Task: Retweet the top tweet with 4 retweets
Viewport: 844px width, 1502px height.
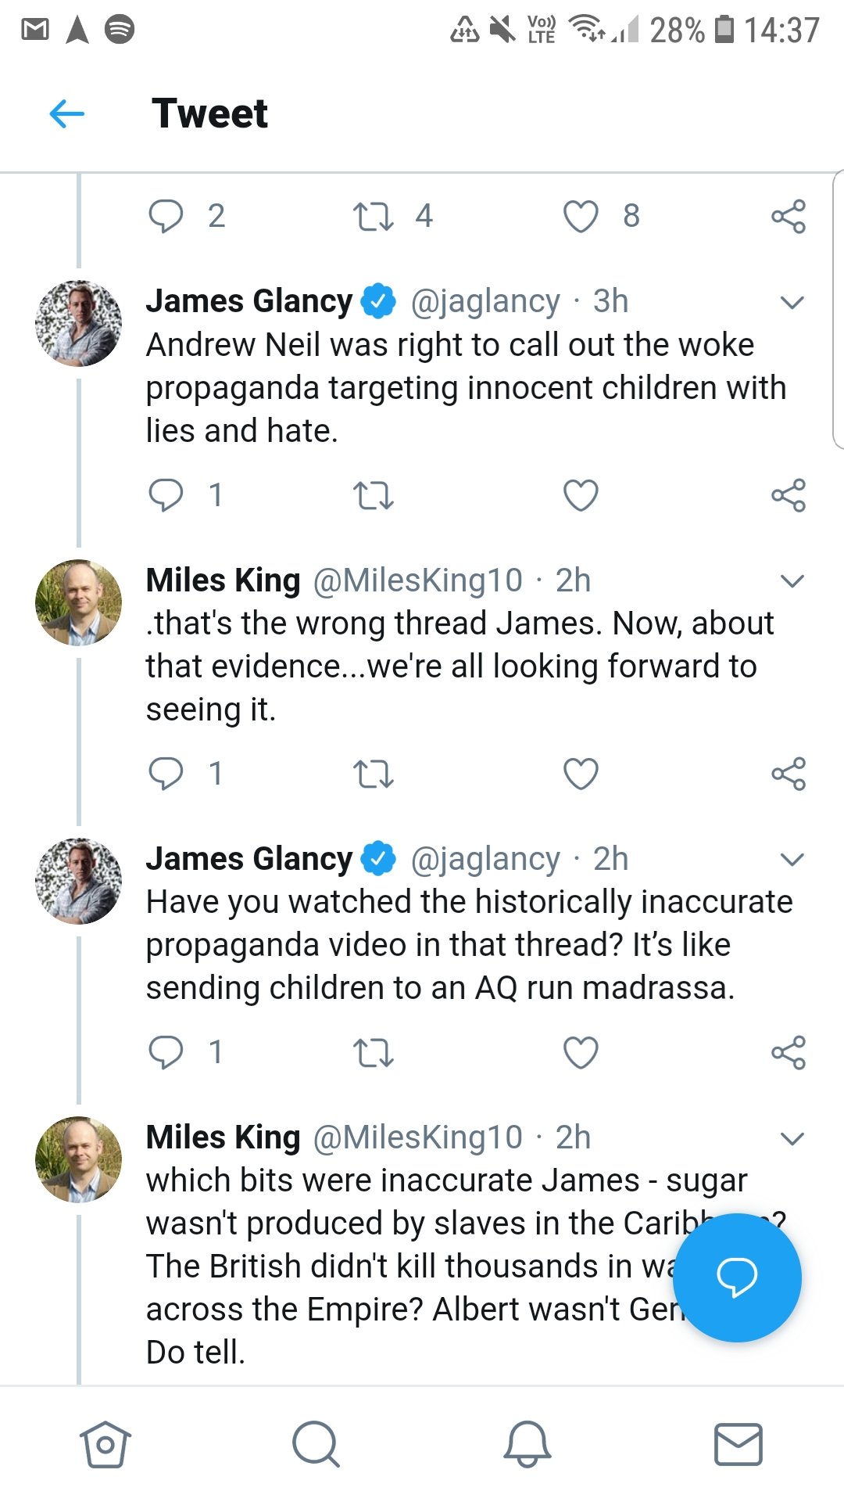Action: pos(373,217)
